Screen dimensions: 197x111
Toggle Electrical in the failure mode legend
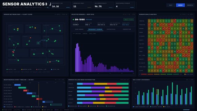101,106
